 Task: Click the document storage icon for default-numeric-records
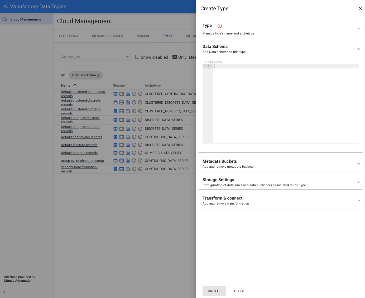point(128,153)
